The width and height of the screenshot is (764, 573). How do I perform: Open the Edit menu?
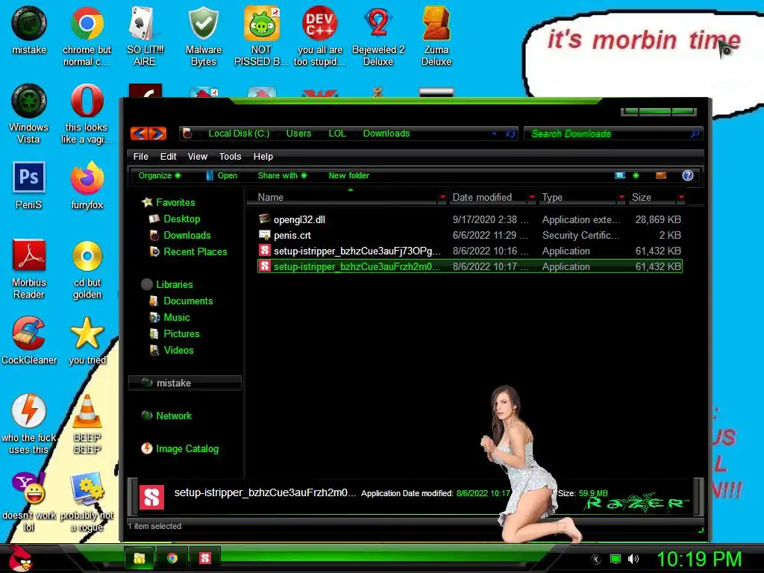click(168, 157)
